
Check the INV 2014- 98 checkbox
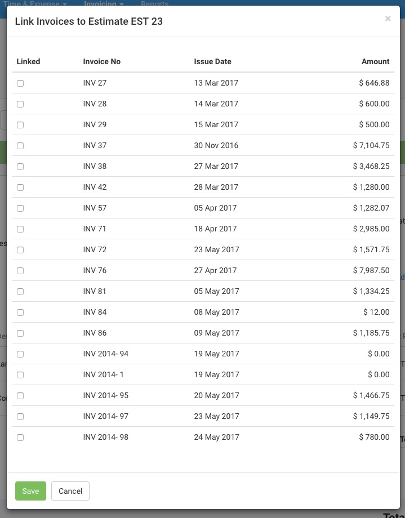(20, 437)
